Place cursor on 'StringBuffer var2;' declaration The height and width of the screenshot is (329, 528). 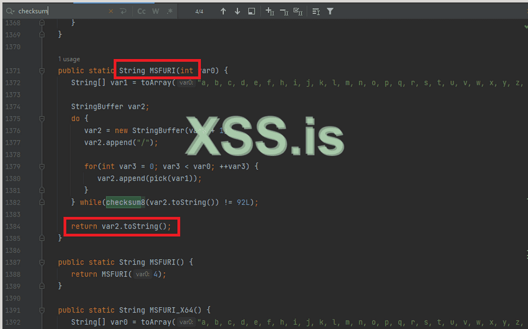[110, 106]
